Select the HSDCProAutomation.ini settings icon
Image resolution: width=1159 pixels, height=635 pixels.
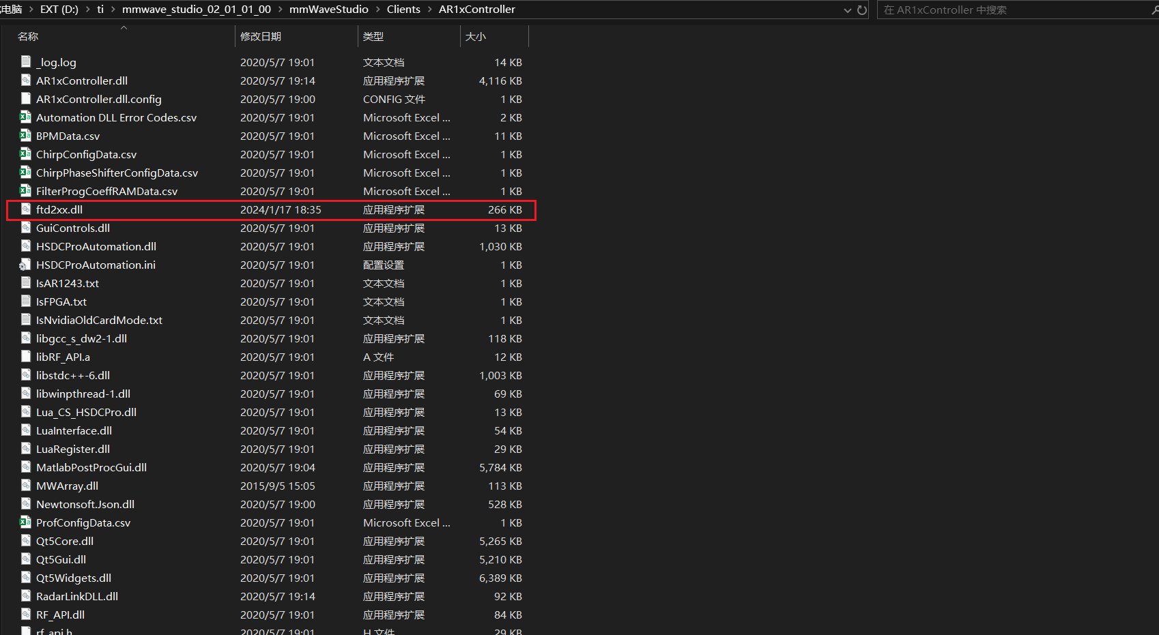[26, 265]
